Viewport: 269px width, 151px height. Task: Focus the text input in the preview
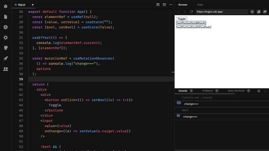191,23
